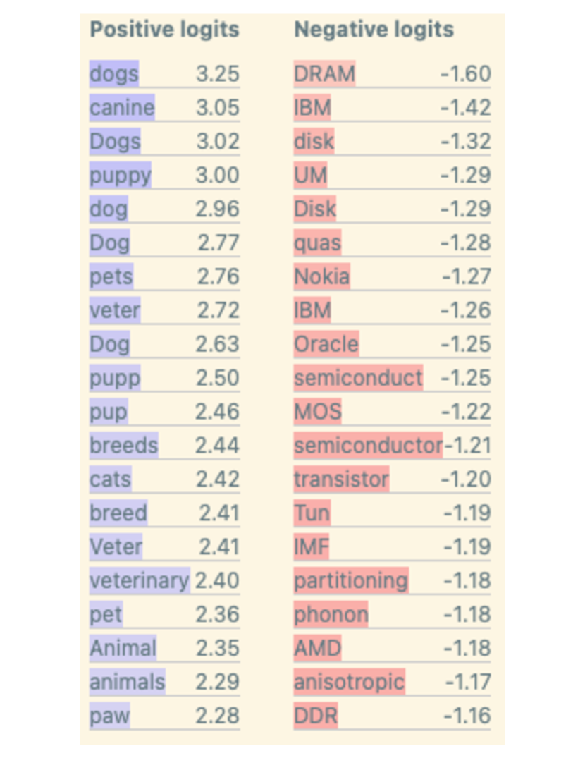This screenshot has width=585, height=758.
Task: Click the 'paw' token
Action: point(110,716)
